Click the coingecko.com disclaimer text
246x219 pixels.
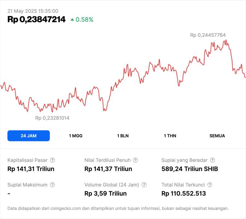[x=118, y=208]
